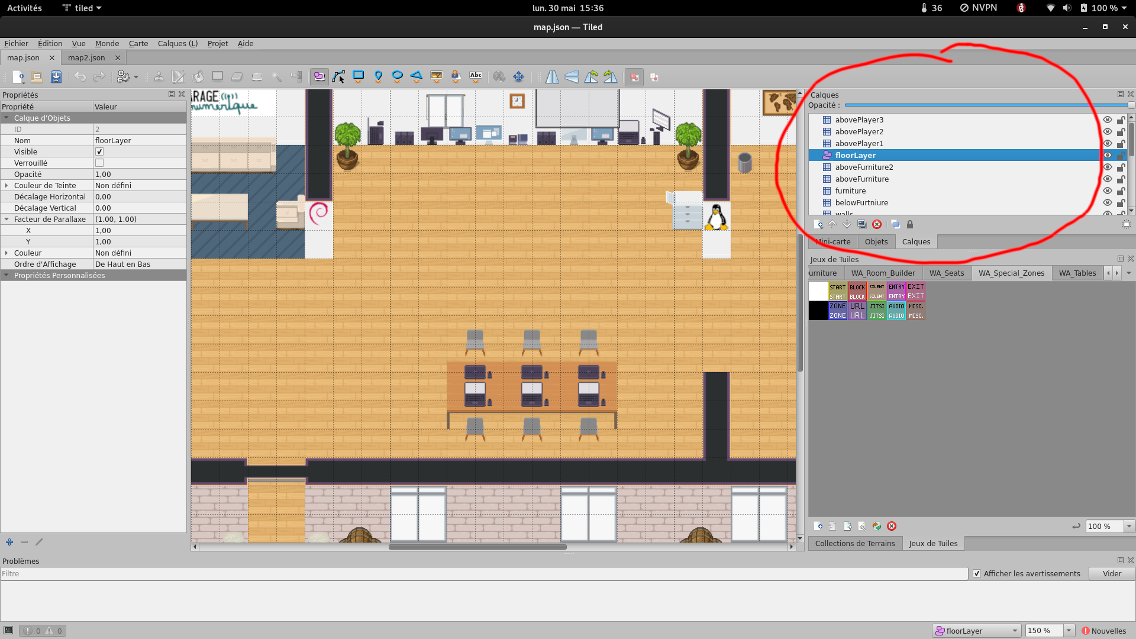Open the Calques (L) menu

click(177, 44)
